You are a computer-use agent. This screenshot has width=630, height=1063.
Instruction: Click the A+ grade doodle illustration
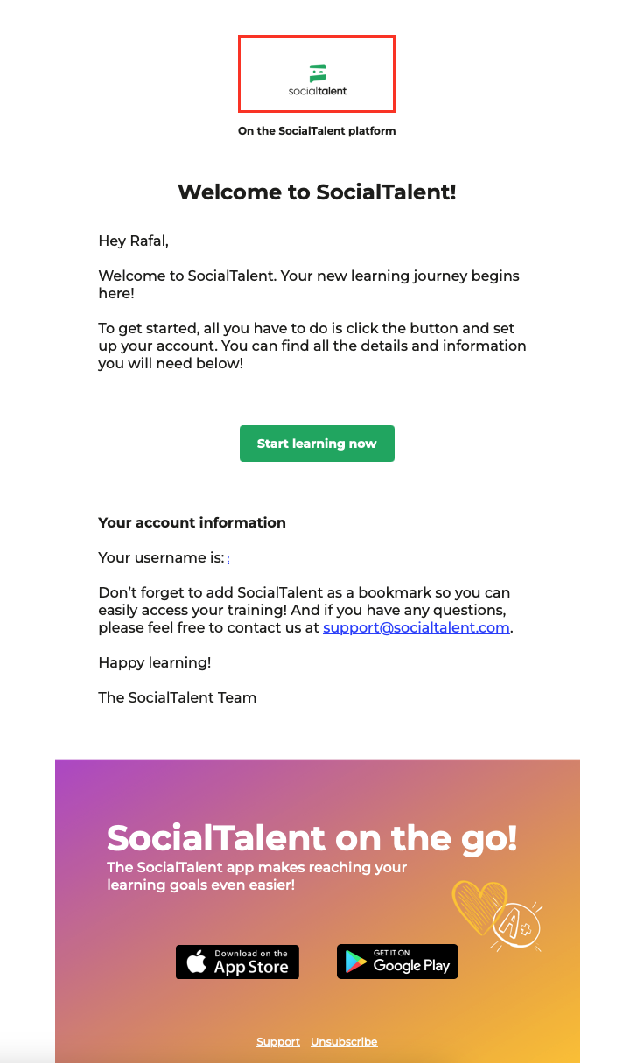[x=516, y=923]
